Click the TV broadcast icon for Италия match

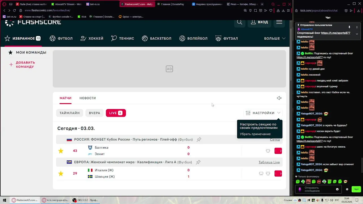click(x=261, y=173)
